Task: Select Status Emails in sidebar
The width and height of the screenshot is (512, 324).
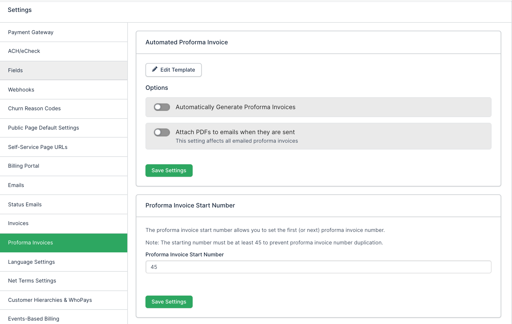Action: tap(25, 205)
